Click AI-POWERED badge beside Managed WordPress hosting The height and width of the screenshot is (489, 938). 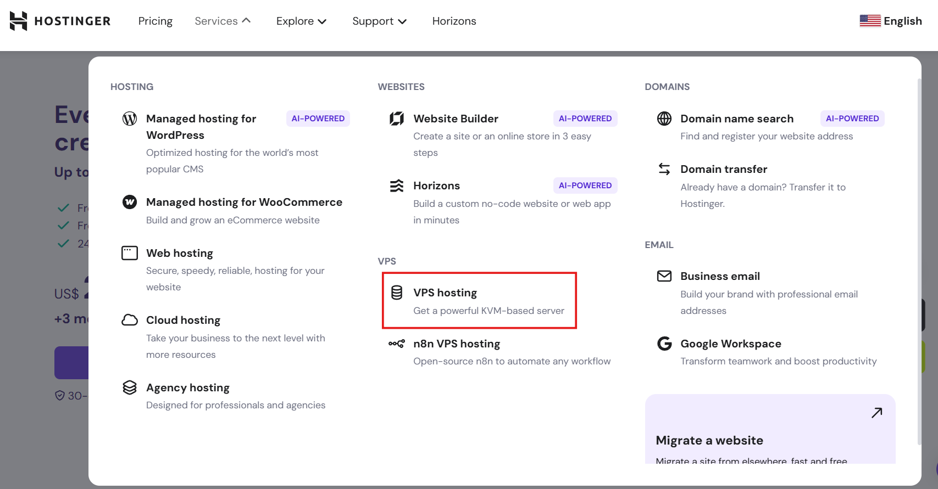318,119
